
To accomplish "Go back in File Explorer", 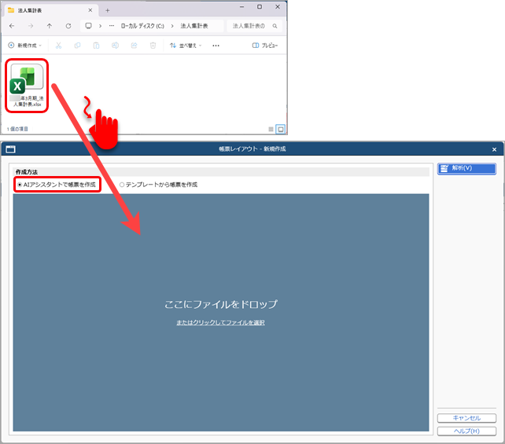I will click(12, 26).
